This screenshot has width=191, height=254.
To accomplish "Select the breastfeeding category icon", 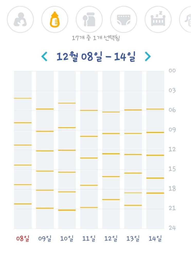I will point(20,20).
